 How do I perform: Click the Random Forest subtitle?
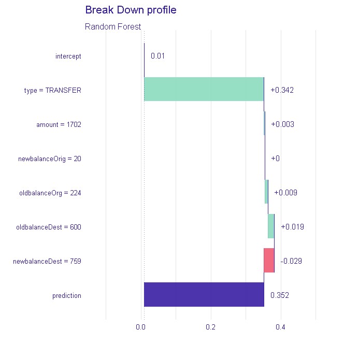112,26
